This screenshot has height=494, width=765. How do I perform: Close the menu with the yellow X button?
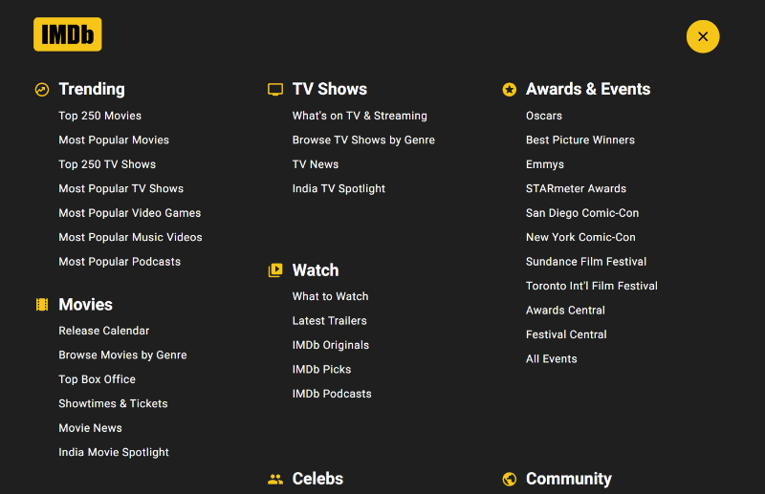[x=703, y=36]
